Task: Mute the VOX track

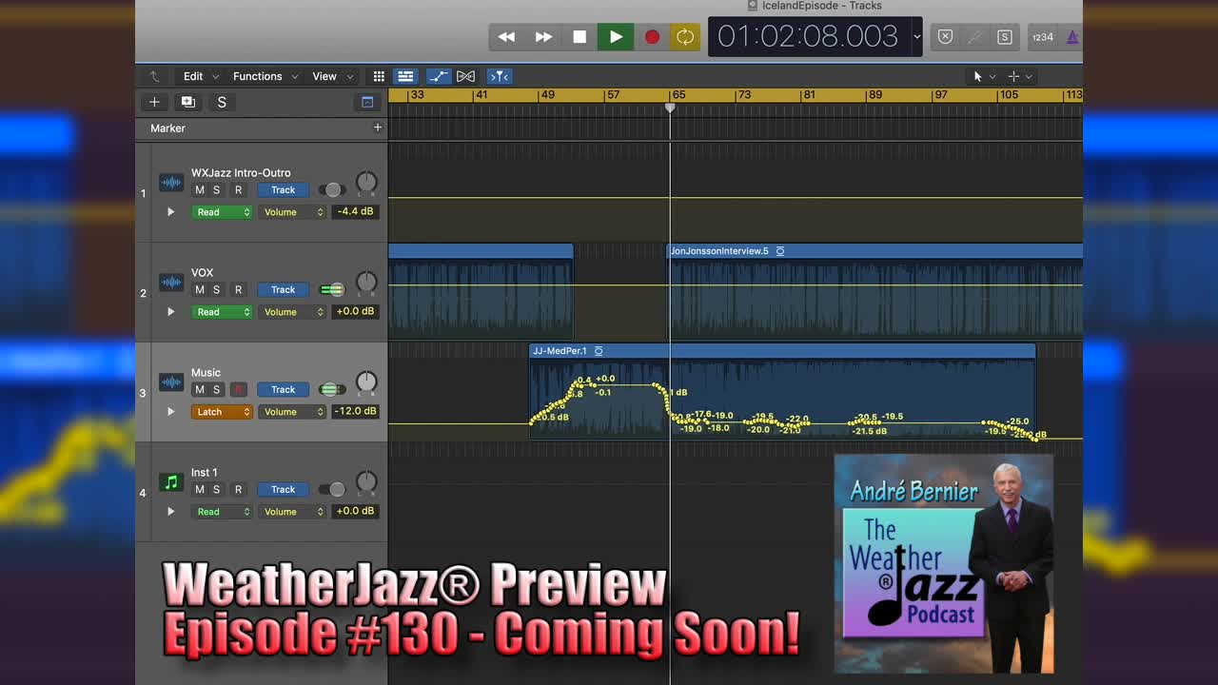Action: 200,290
